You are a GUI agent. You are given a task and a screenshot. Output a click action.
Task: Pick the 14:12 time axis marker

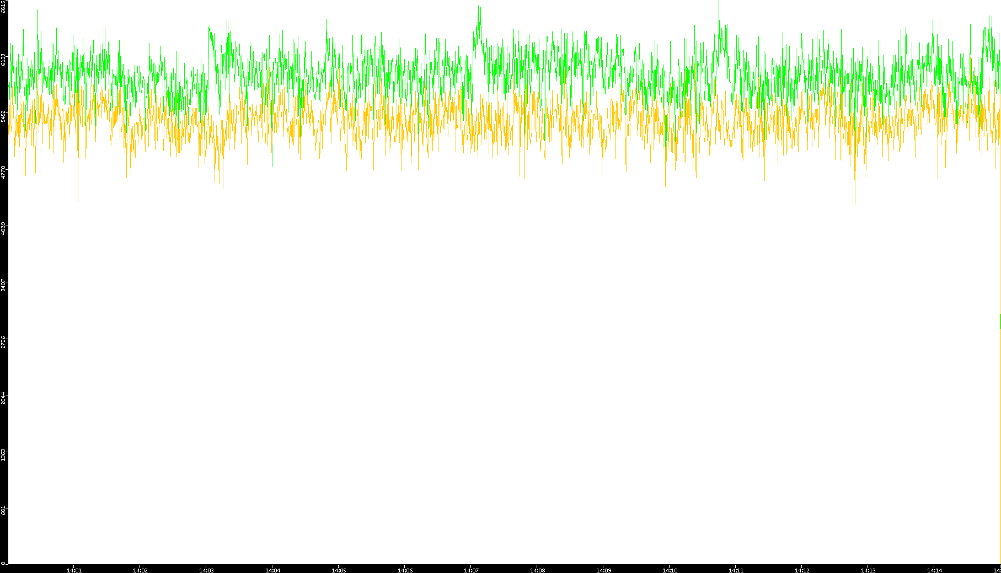point(802,570)
